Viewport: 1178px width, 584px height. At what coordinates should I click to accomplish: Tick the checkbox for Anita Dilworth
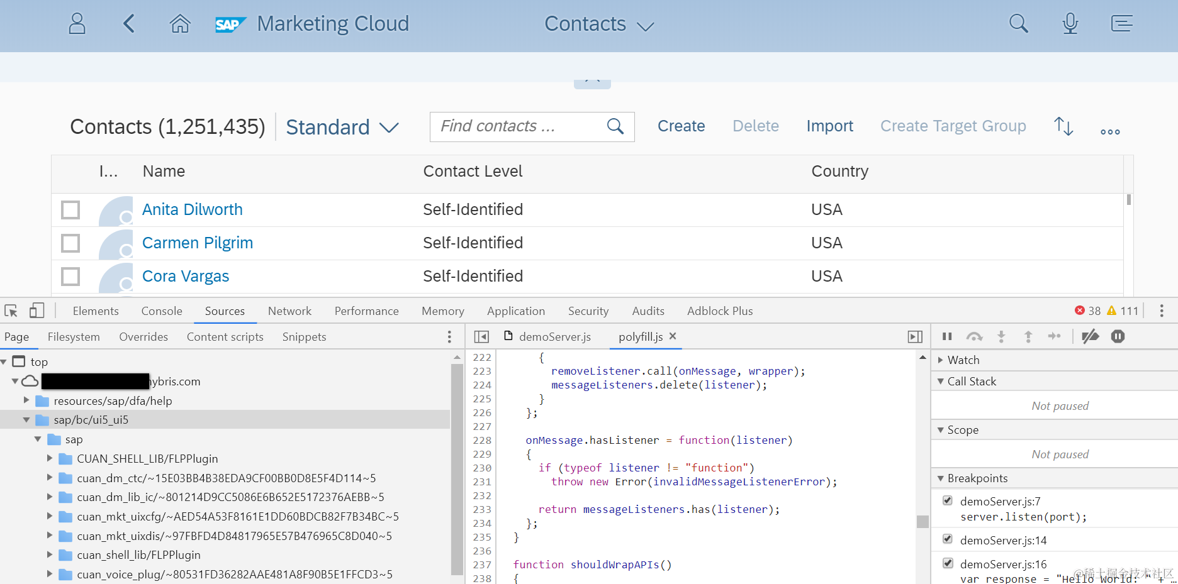tap(70, 210)
